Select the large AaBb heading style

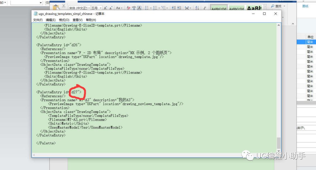(254, 8)
